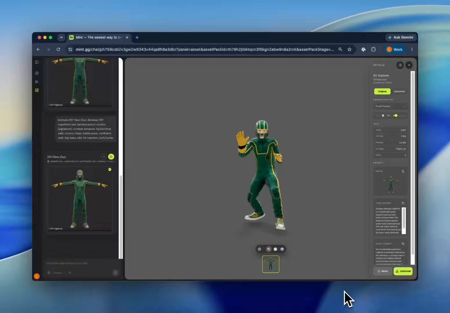Collapse the DIY Hero Duo card chevron

104,157
